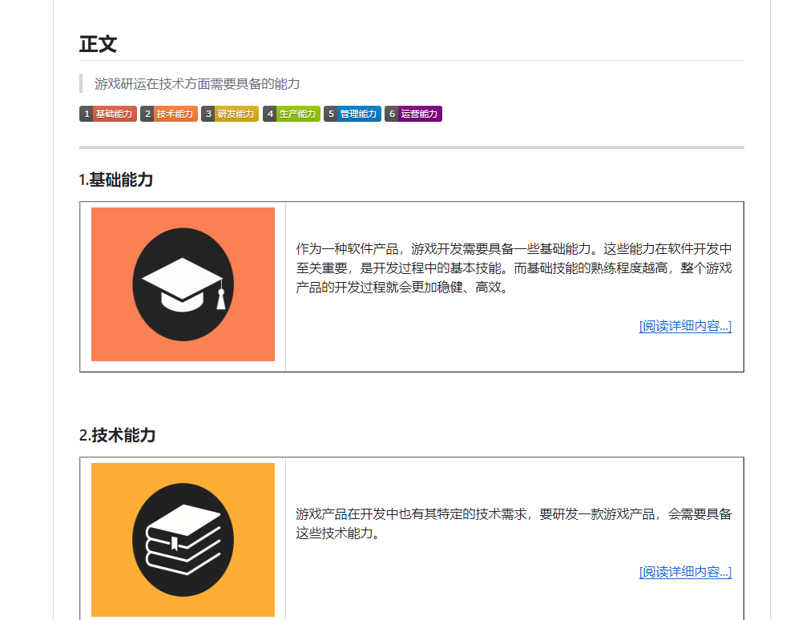The image size is (794, 620).
Task: Follow 阅读详细内容 link under 技术能力
Action: [x=685, y=572]
